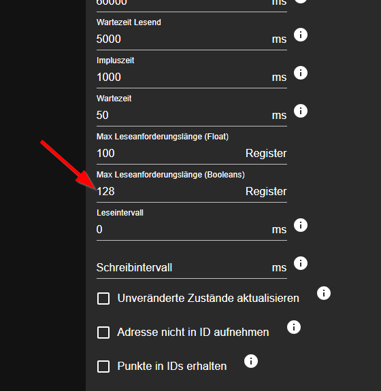Screen dimensions: 381x391
Task: Click info icon for Unveränderte Zustände aktualisieren
Action: [x=324, y=293]
